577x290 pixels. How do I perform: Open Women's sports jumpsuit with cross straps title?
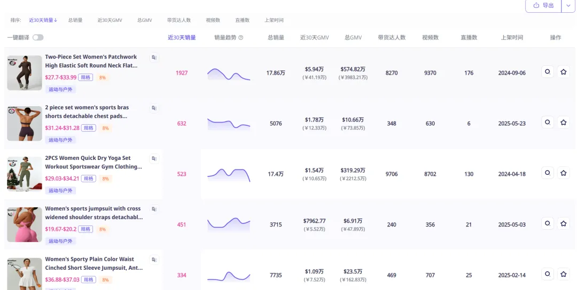point(94,213)
